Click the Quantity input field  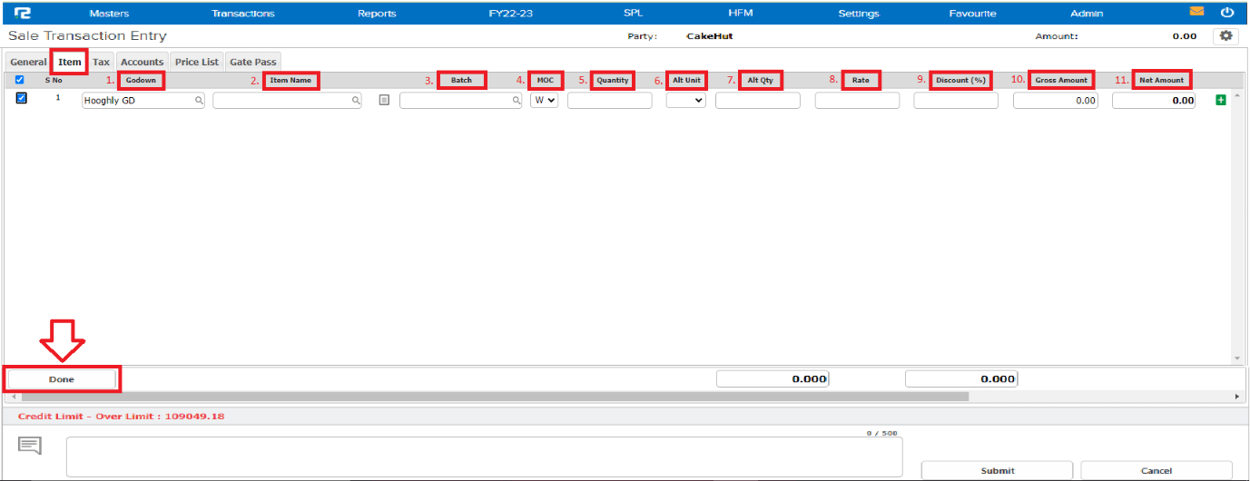tap(610, 101)
